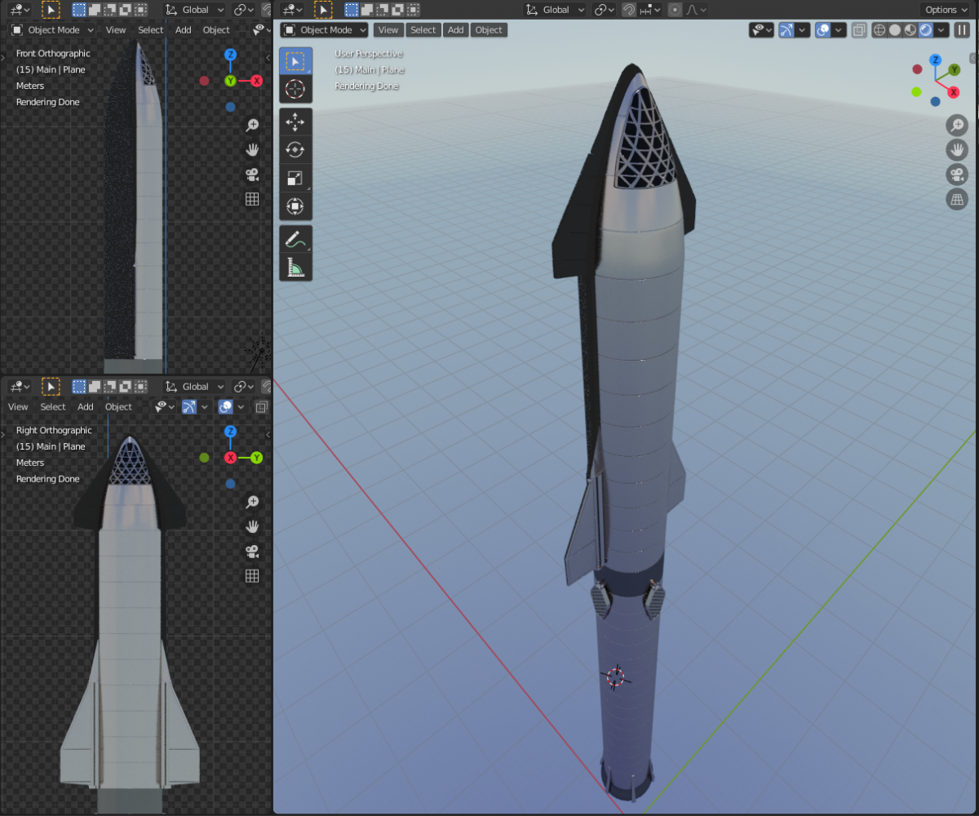979x816 pixels.
Task: Select the Move tool in main viewport toolbar
Action: click(x=295, y=122)
